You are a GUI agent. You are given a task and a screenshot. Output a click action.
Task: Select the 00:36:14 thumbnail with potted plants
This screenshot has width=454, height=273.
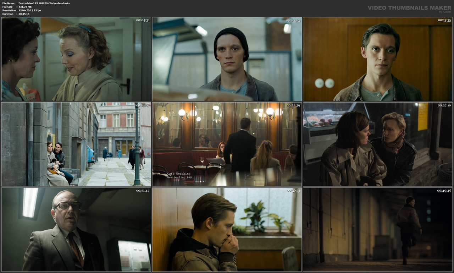tap(227, 229)
